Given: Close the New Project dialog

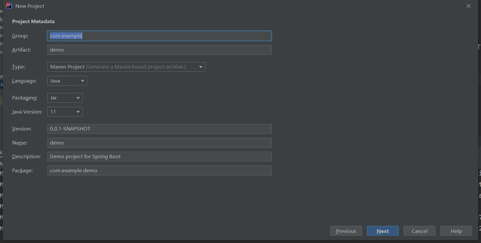Looking at the screenshot, I should [x=469, y=6].
